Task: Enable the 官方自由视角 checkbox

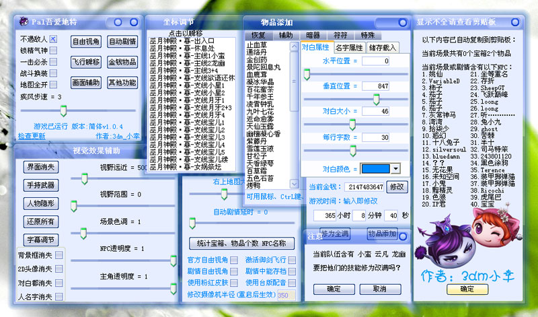Action: click(234, 259)
